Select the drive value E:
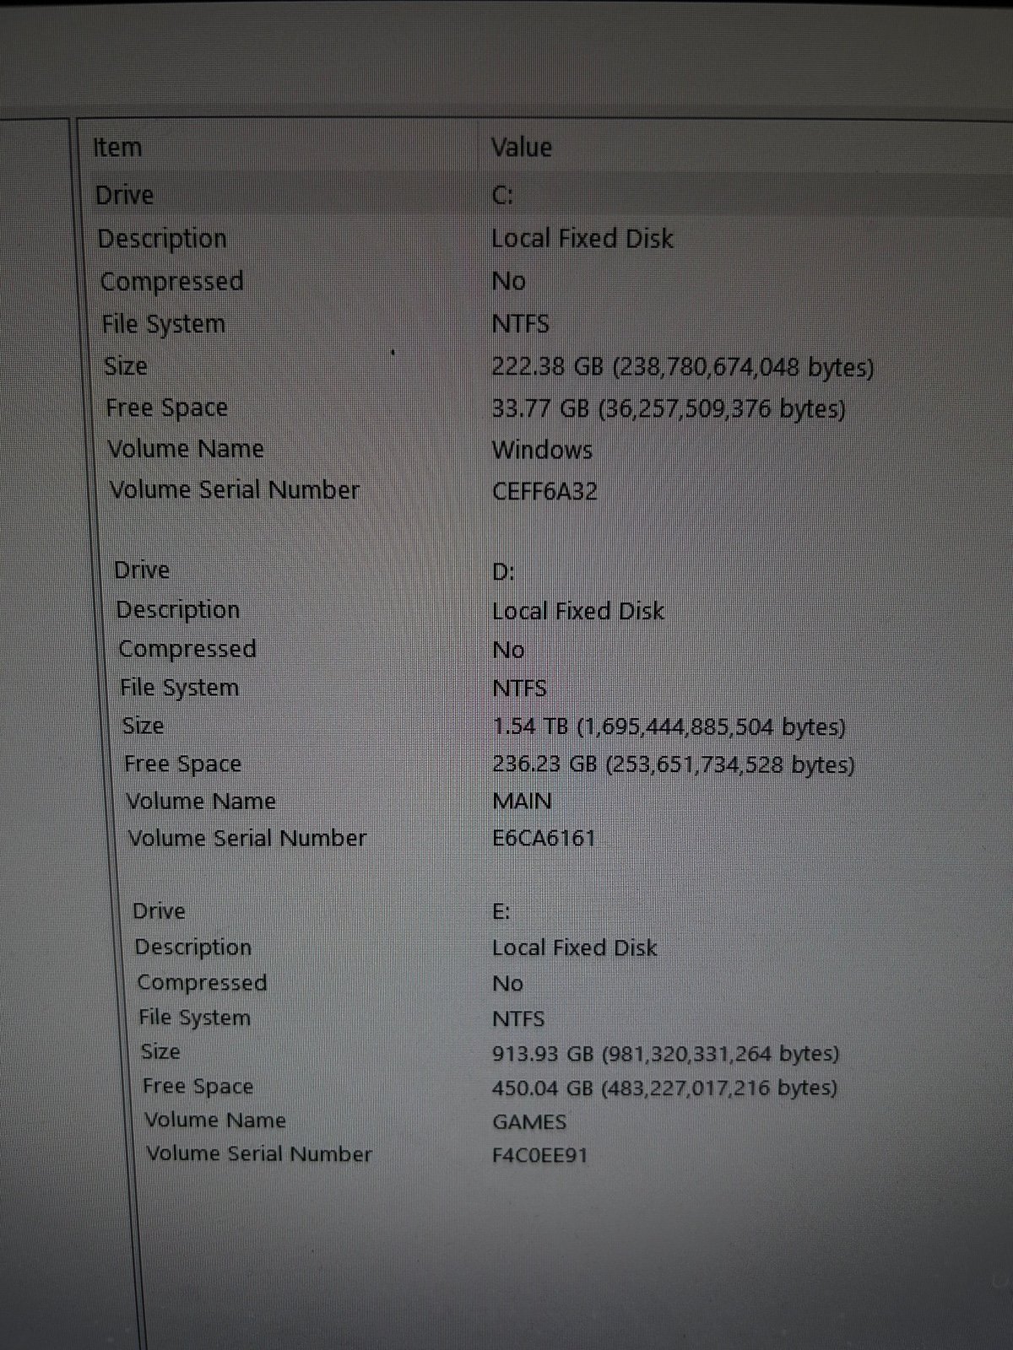 click(x=501, y=912)
